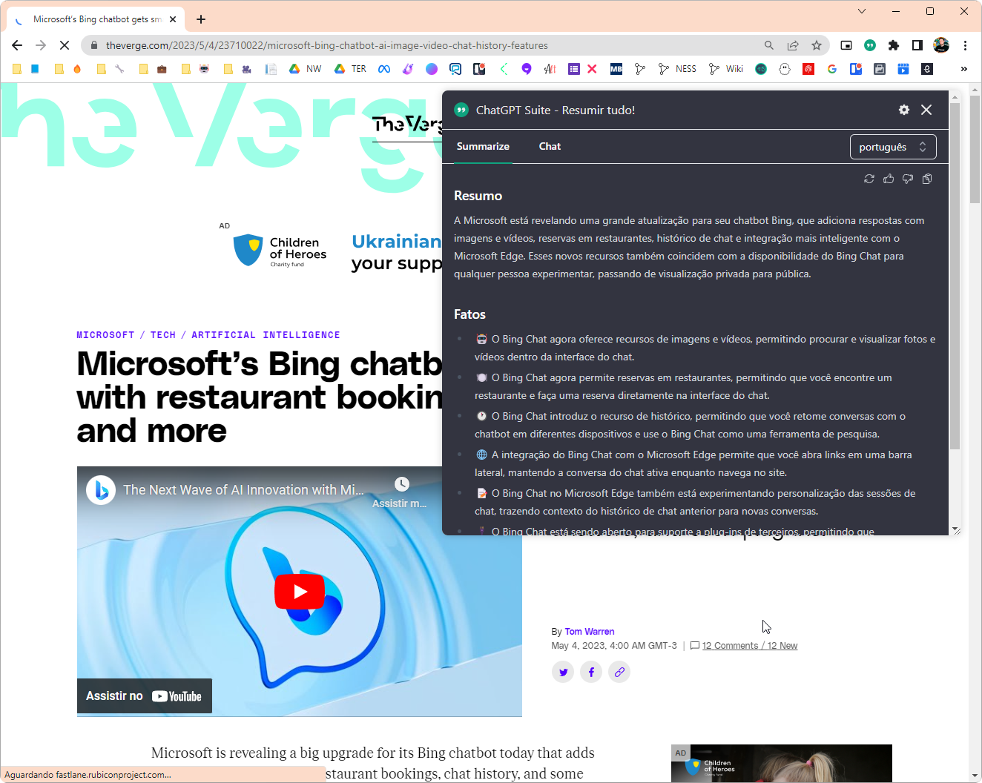
Task: Open the Google bookmark
Action: [832, 69]
